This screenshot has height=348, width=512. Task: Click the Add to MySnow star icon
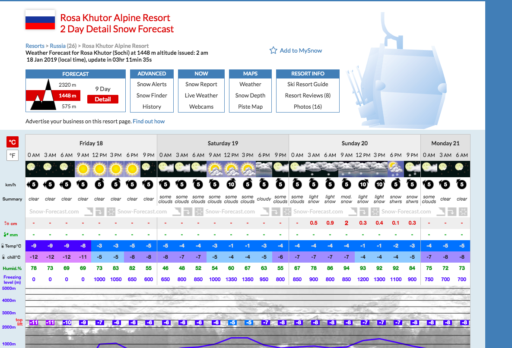273,50
